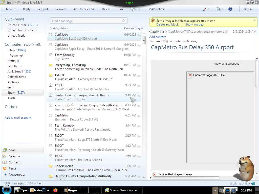Open dropdown arrow next to Help icon
259x194 pixels.
pyautogui.click(x=234, y=9)
